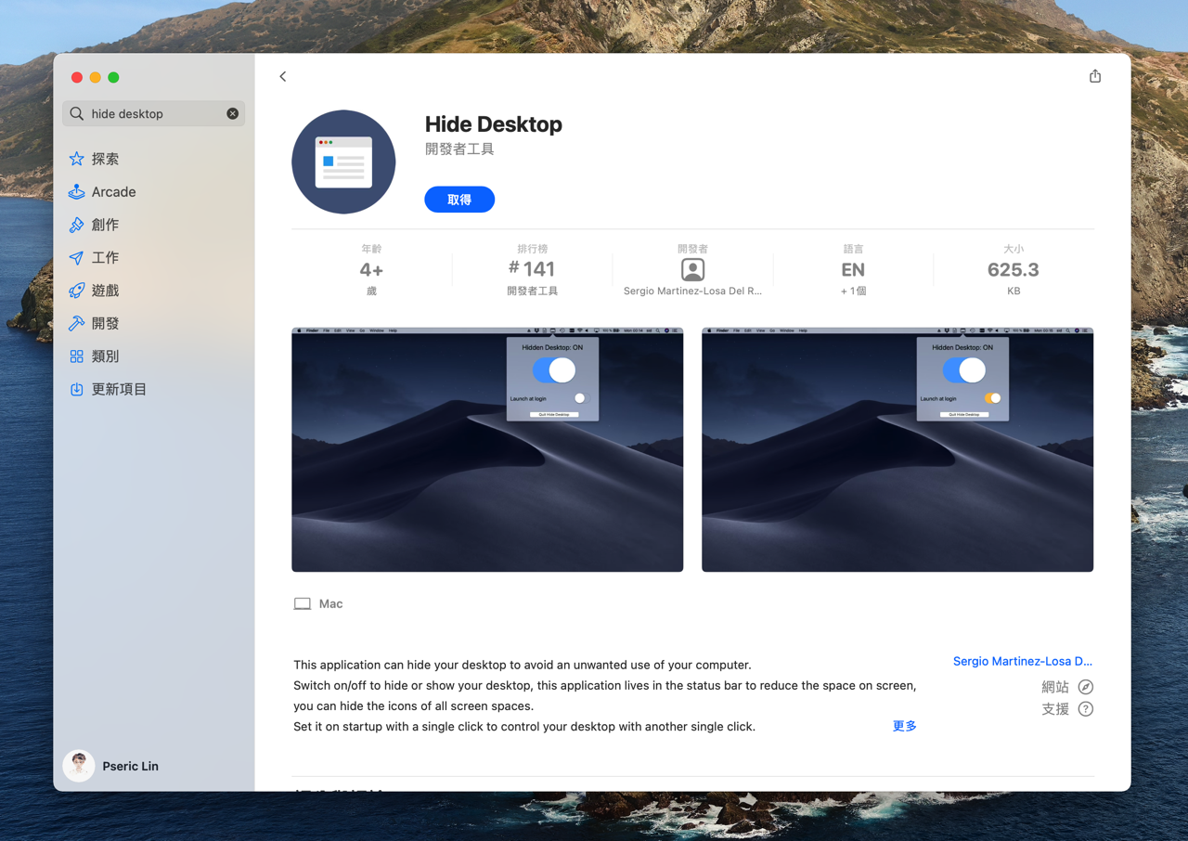Open the share icon at top right
This screenshot has height=841, width=1188.
coord(1095,76)
